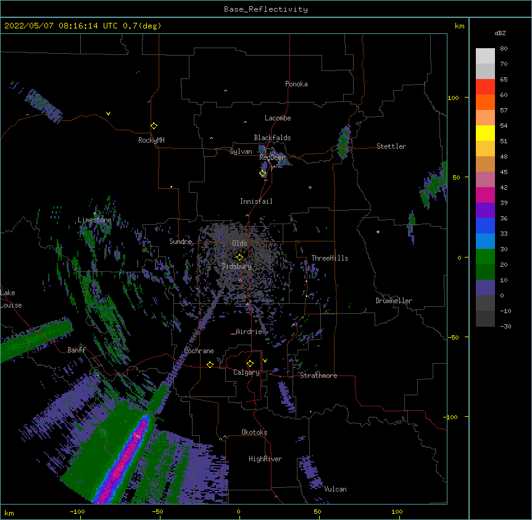
Task: Select the blue 36-33 dBZ legend swatch
Action: point(485,225)
